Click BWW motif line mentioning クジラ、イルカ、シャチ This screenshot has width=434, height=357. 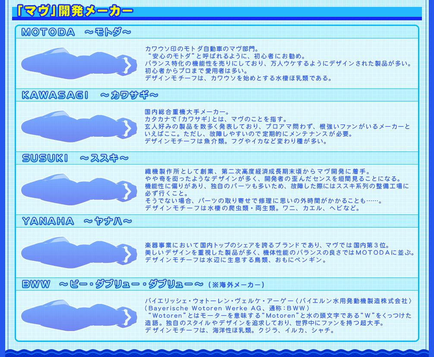(241, 330)
